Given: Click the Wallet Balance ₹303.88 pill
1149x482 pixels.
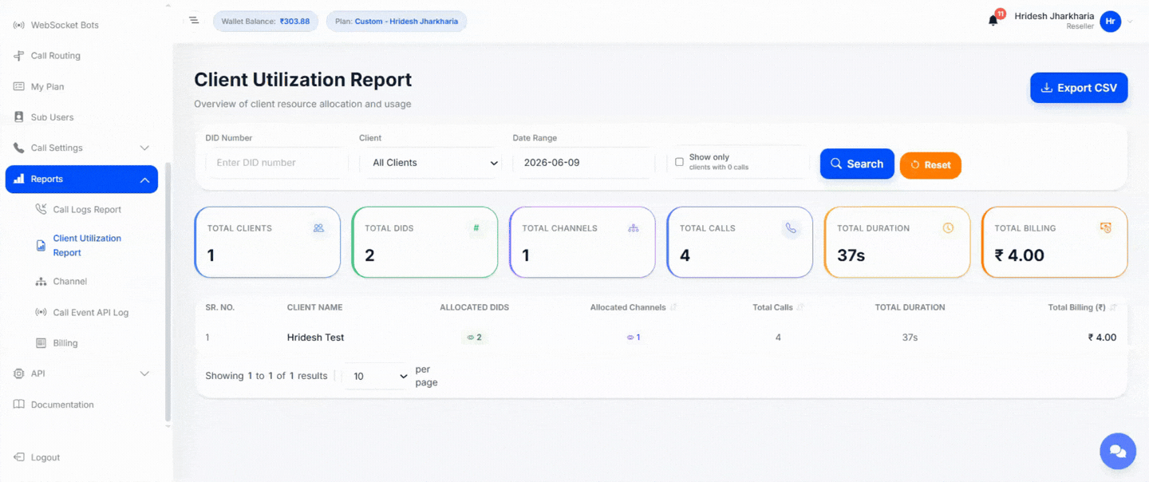Looking at the screenshot, I should pyautogui.click(x=266, y=22).
